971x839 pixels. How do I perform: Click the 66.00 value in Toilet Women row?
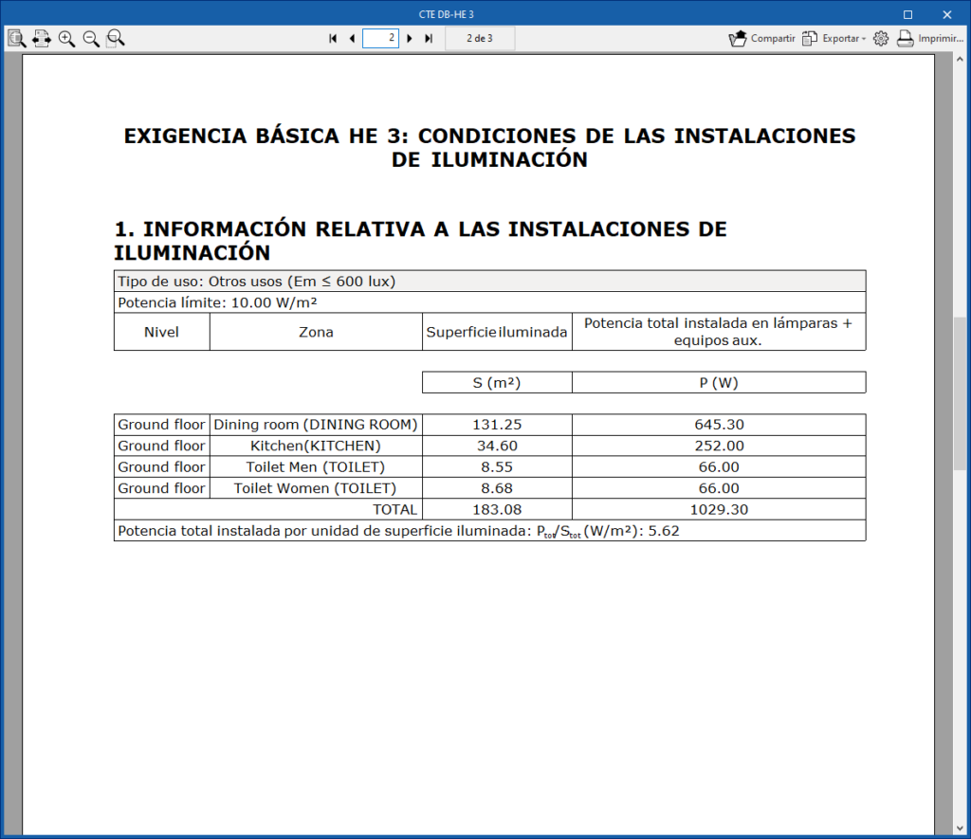(x=719, y=488)
